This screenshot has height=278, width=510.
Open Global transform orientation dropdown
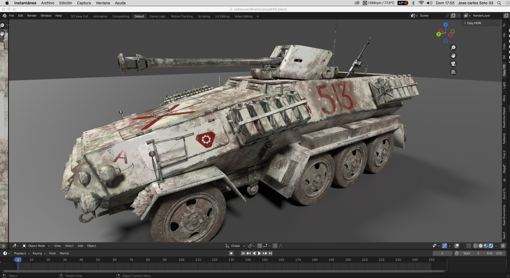235,246
